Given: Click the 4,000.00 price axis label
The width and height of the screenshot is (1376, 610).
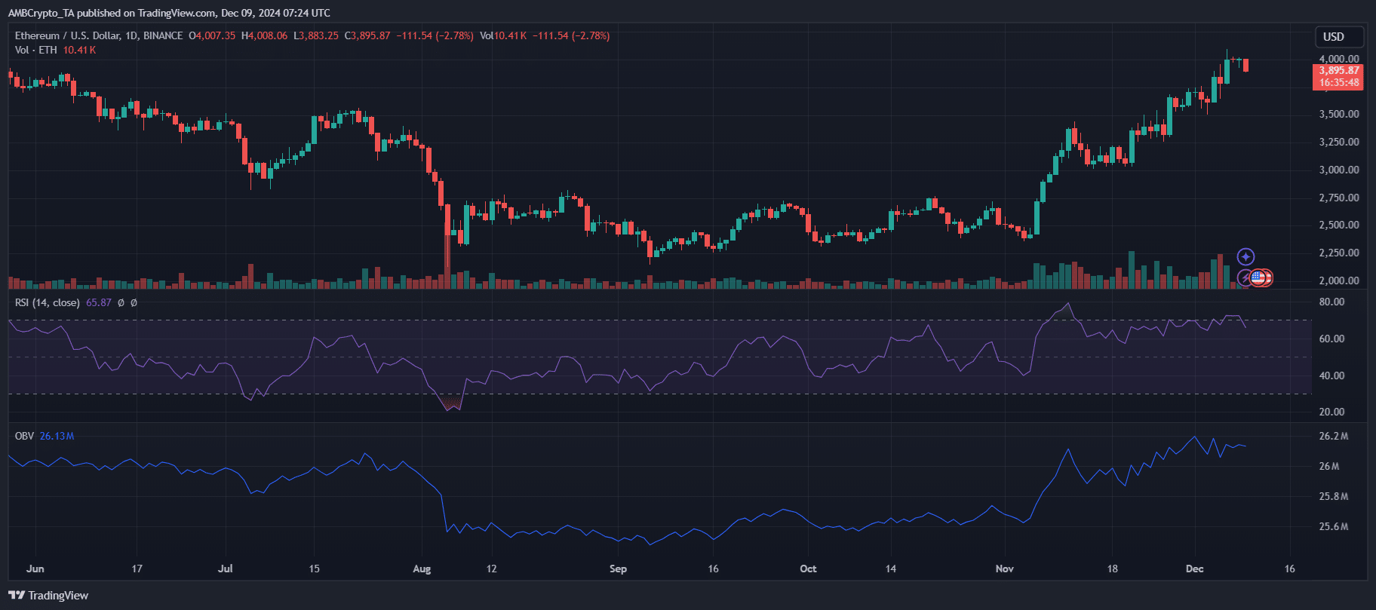Looking at the screenshot, I should tap(1338, 59).
